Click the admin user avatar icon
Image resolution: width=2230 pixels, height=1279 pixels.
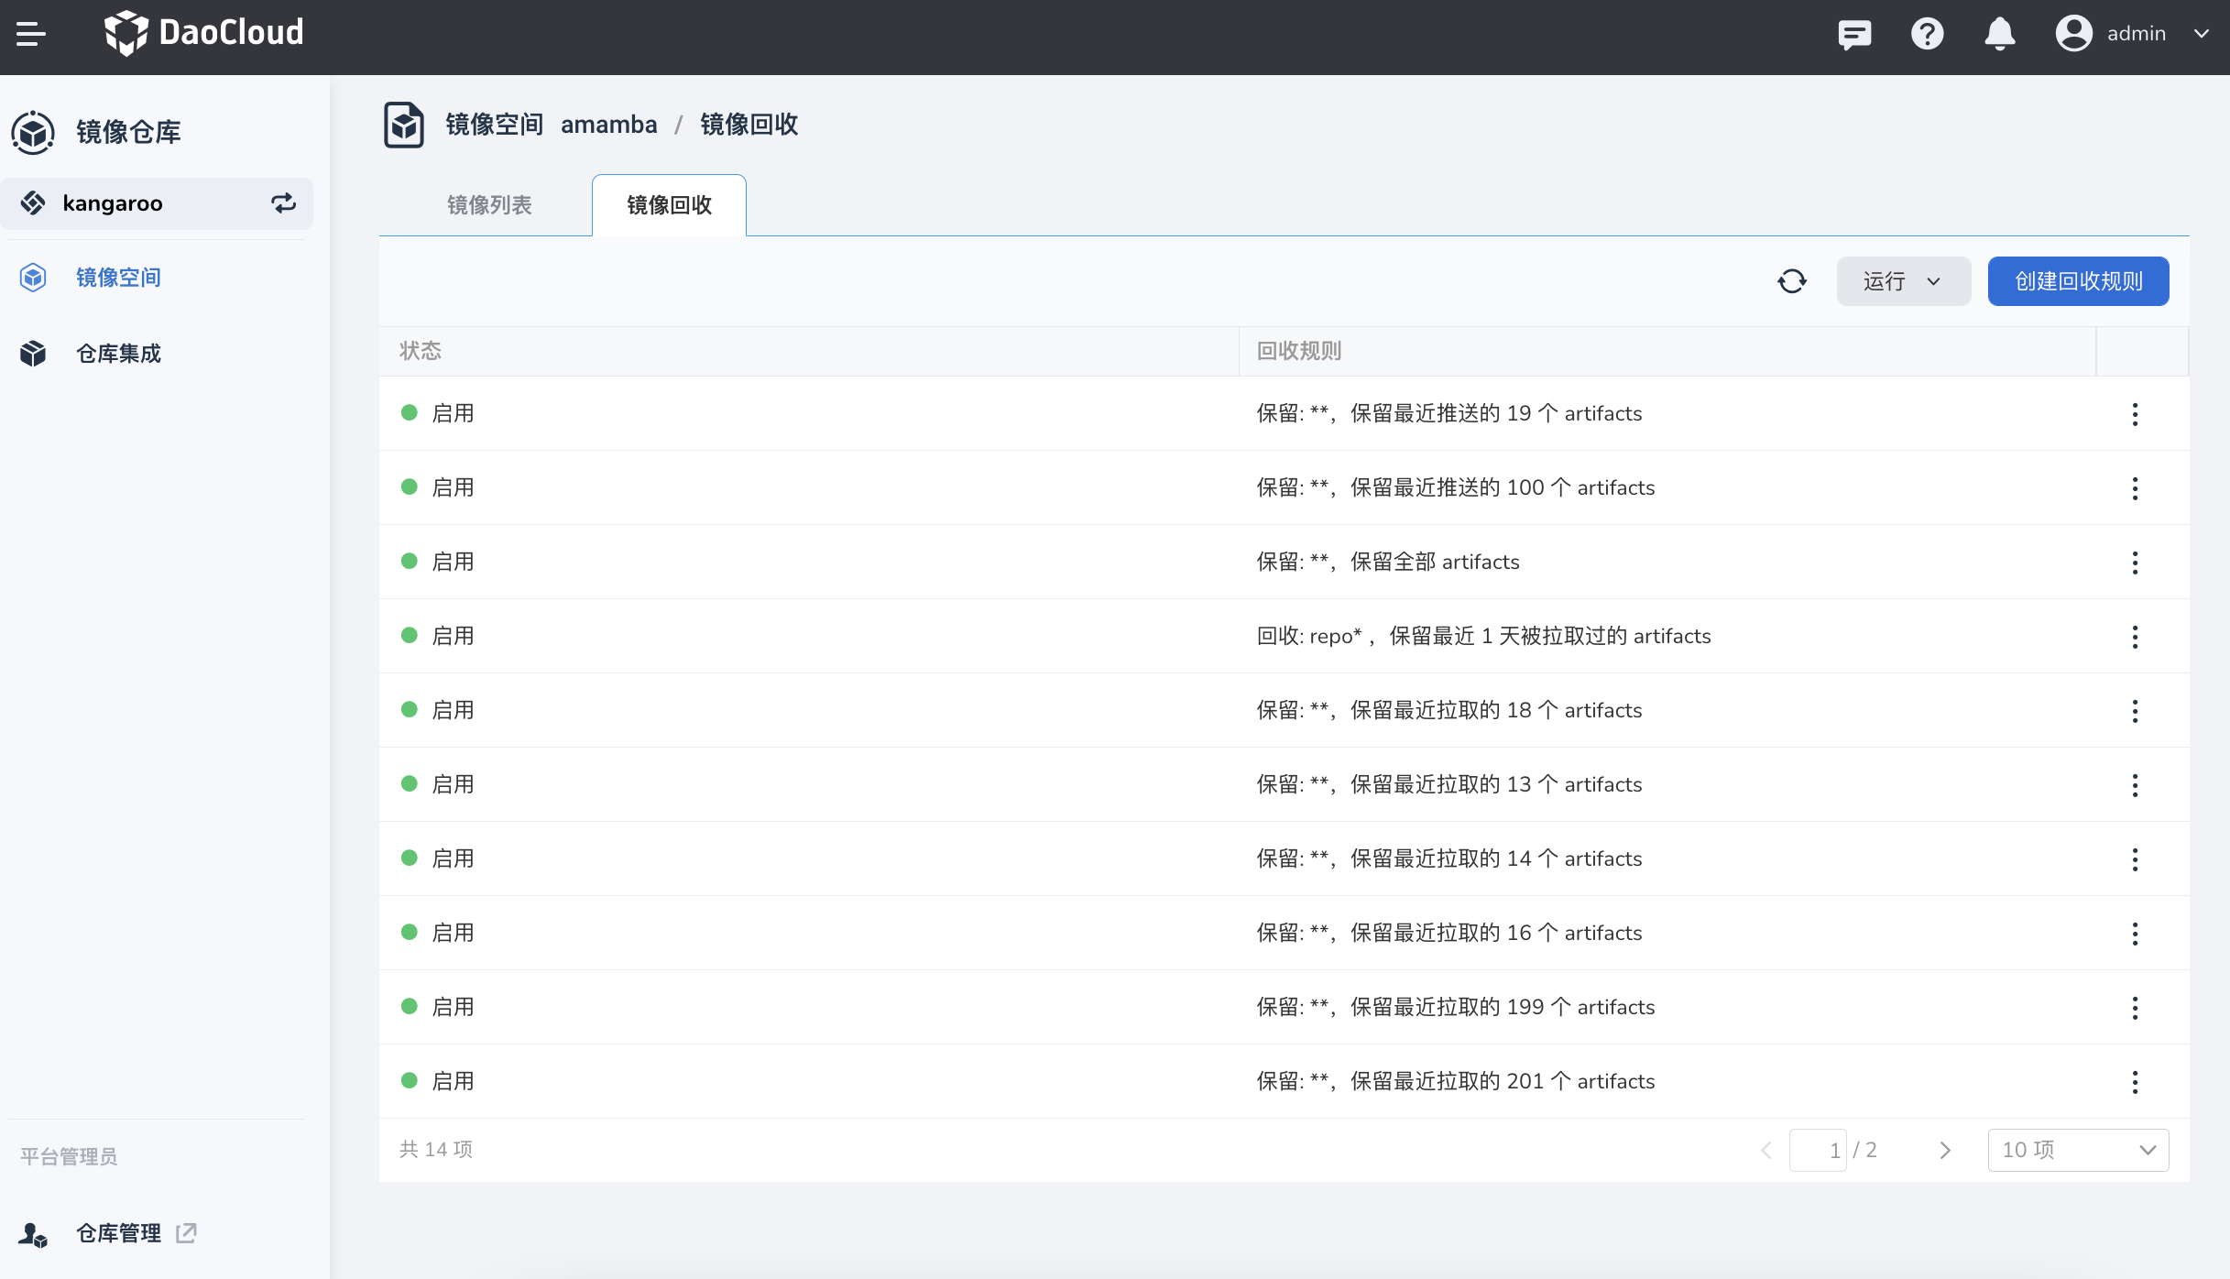(2074, 34)
